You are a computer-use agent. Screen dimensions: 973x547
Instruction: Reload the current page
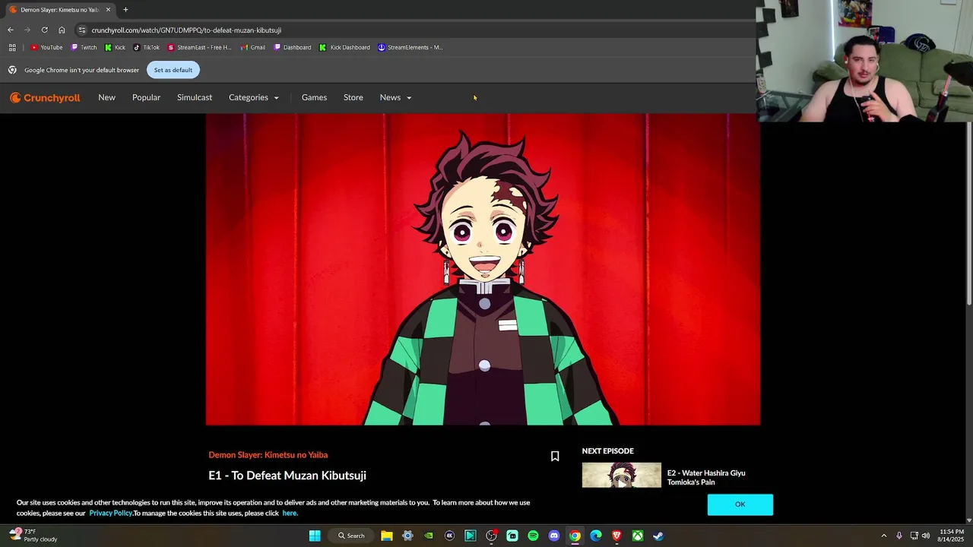point(44,30)
